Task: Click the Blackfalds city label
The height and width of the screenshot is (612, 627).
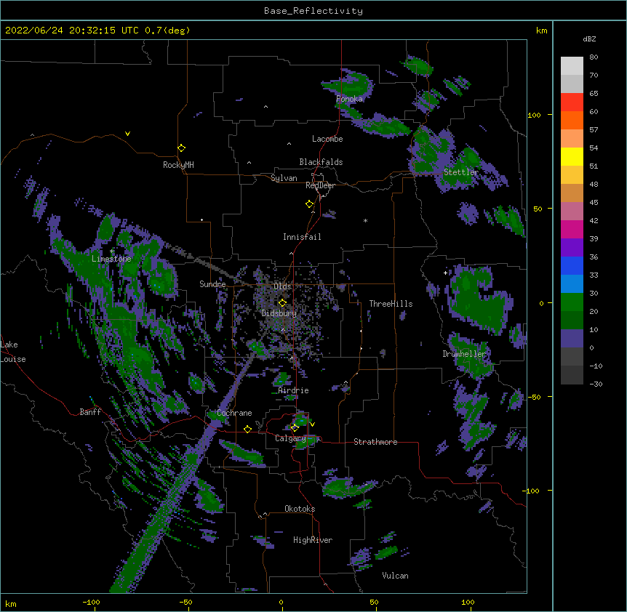Action: coord(321,162)
